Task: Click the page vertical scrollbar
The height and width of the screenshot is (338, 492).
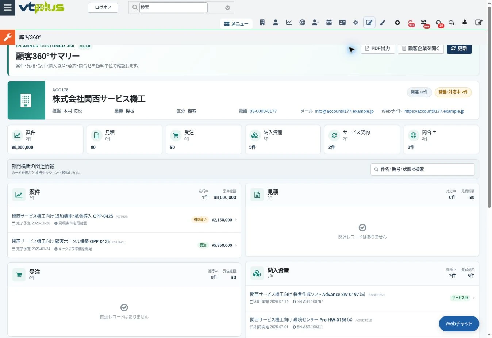Action: coord(489,108)
